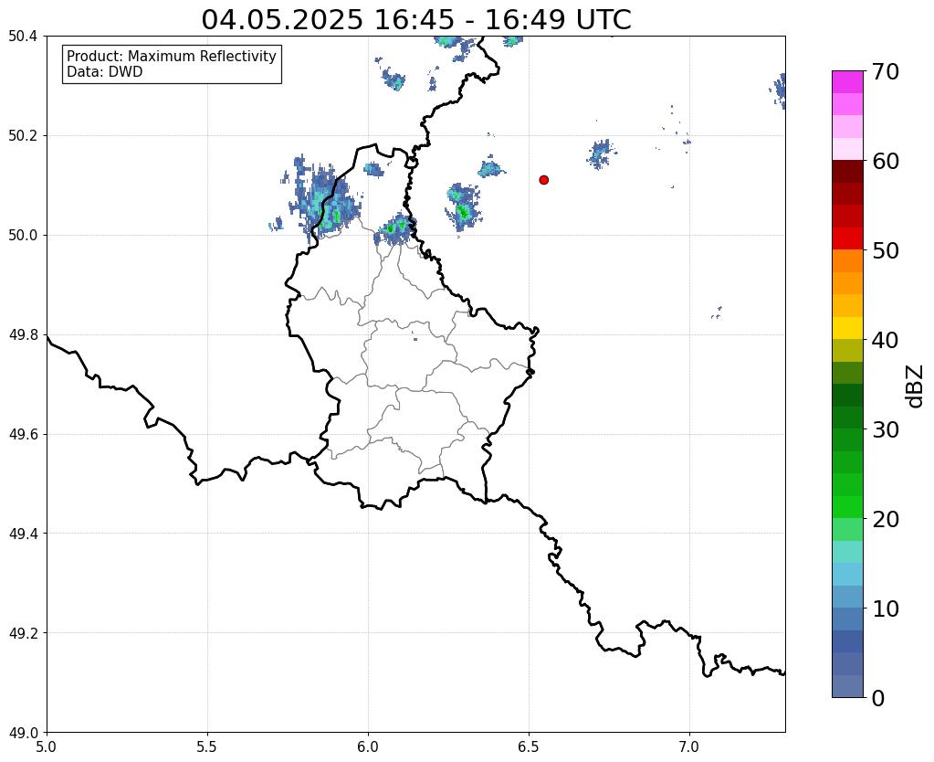Pick the orange colorbar swatch below 50
This screenshot has height=762, width=934.
tap(847, 261)
